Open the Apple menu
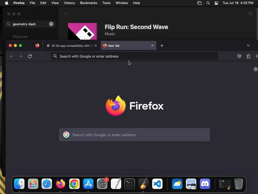The image size is (258, 194). [x=7, y=3]
